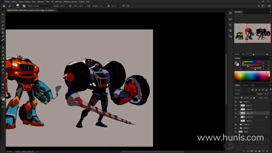Open brush Mode dropdown set to Normal
This screenshot has height=153, width=272.
click(x=42, y=6)
